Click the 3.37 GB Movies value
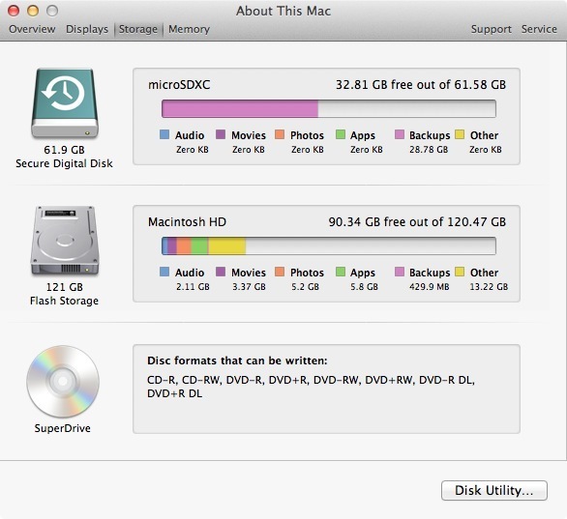 coord(249,287)
